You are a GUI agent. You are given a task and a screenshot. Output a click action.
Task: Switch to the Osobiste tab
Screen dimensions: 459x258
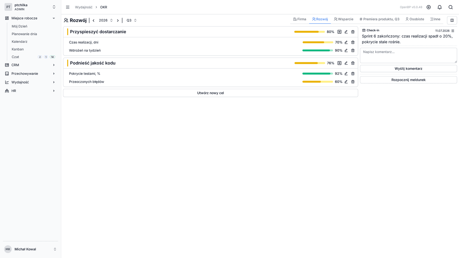pyautogui.click(x=415, y=19)
